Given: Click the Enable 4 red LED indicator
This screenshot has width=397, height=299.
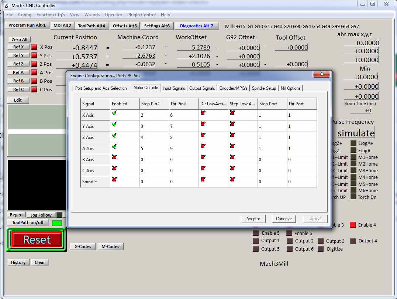Looking at the screenshot, I should pos(353,225).
